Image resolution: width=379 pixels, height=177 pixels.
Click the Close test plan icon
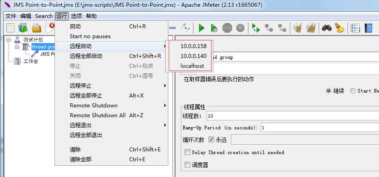(50, 27)
